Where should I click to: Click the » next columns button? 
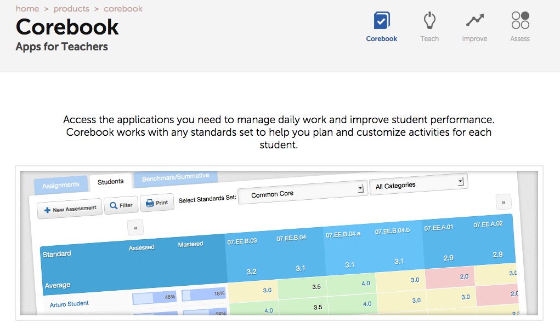pyautogui.click(x=504, y=202)
